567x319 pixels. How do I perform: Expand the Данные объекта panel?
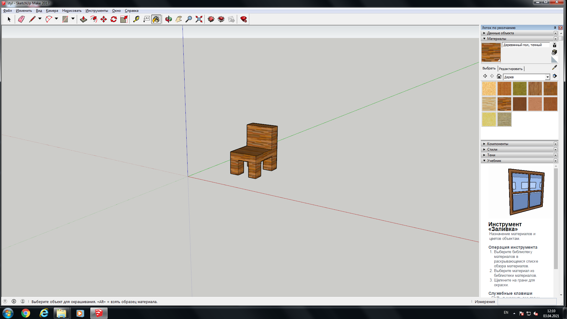519,33
